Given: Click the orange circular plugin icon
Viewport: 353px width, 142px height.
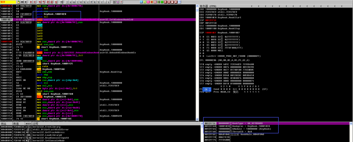Looking at the screenshot, I should pos(152,2).
